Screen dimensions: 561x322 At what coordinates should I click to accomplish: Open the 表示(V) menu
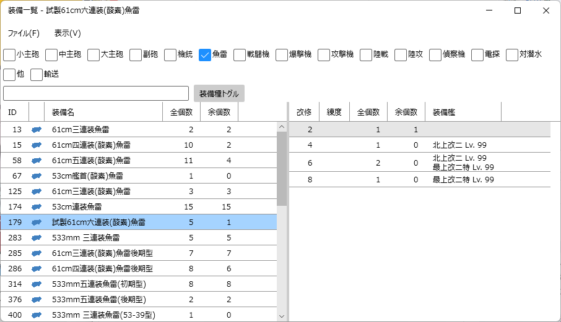pyautogui.click(x=67, y=33)
